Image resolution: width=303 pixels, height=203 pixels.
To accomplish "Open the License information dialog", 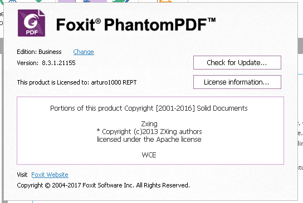I will 237,82.
